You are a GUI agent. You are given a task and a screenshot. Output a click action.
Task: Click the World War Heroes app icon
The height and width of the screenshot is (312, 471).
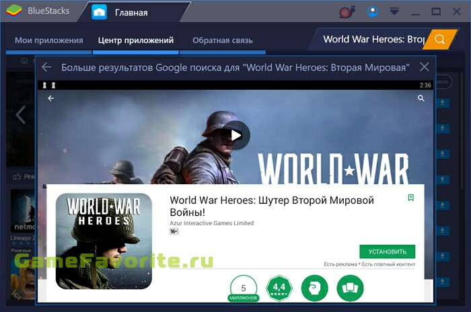coord(104,241)
